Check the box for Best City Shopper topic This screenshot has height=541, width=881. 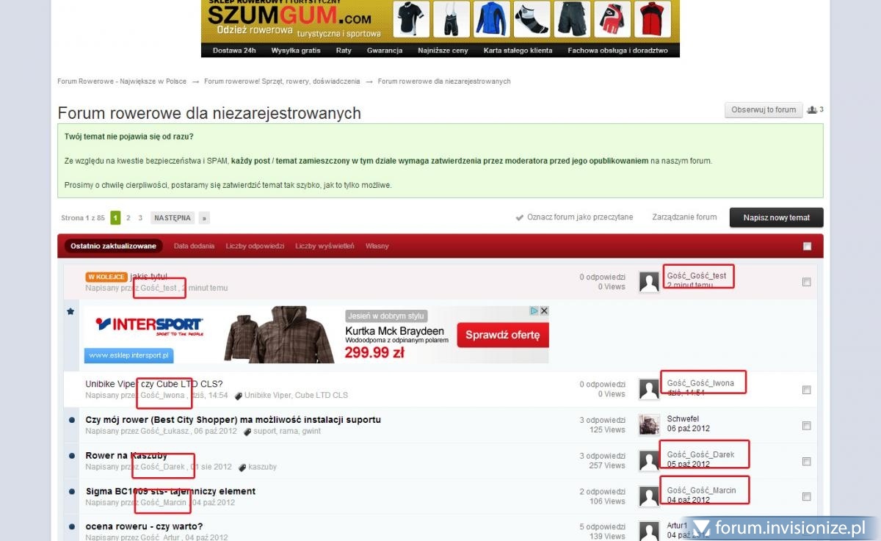[x=807, y=426]
